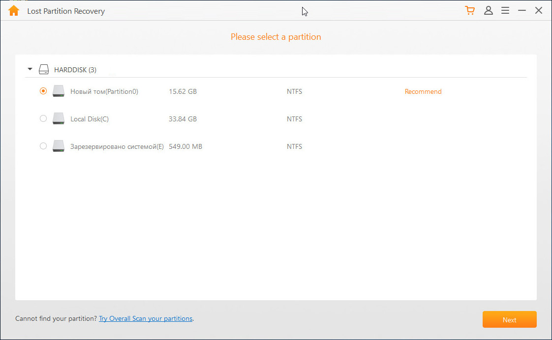Select the Новый том(Partition0) radio button

[x=43, y=91]
